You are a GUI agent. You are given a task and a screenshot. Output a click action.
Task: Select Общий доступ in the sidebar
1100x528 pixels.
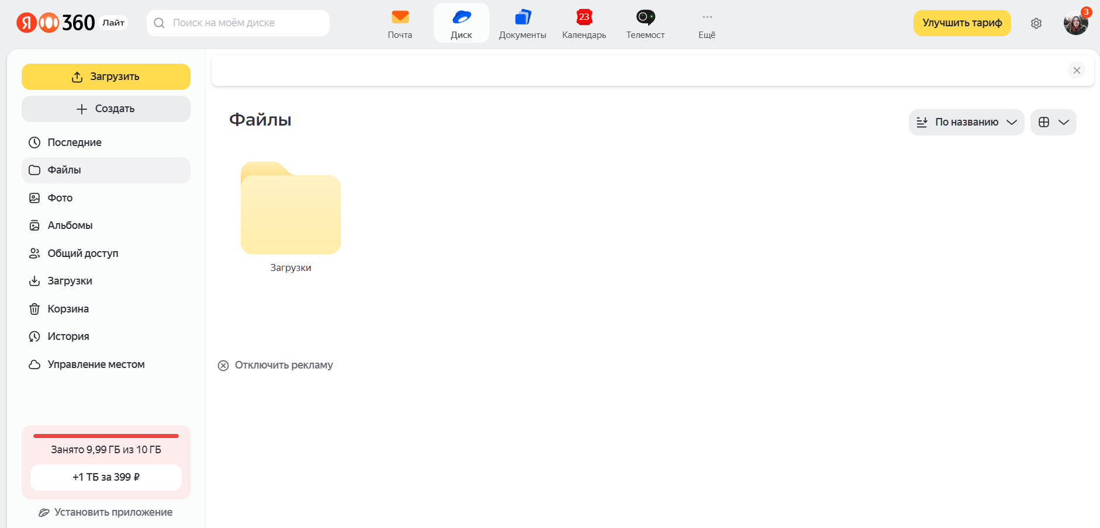tap(82, 253)
